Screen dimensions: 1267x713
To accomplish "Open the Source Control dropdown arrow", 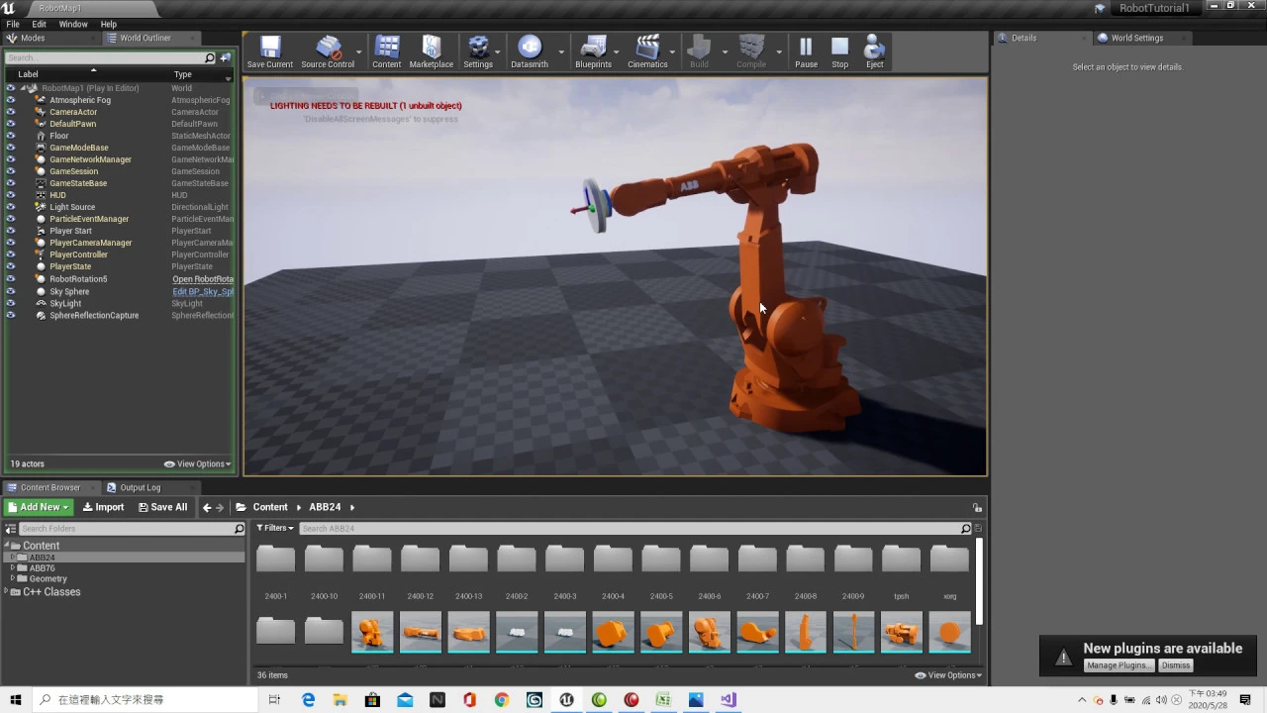I will [359, 51].
